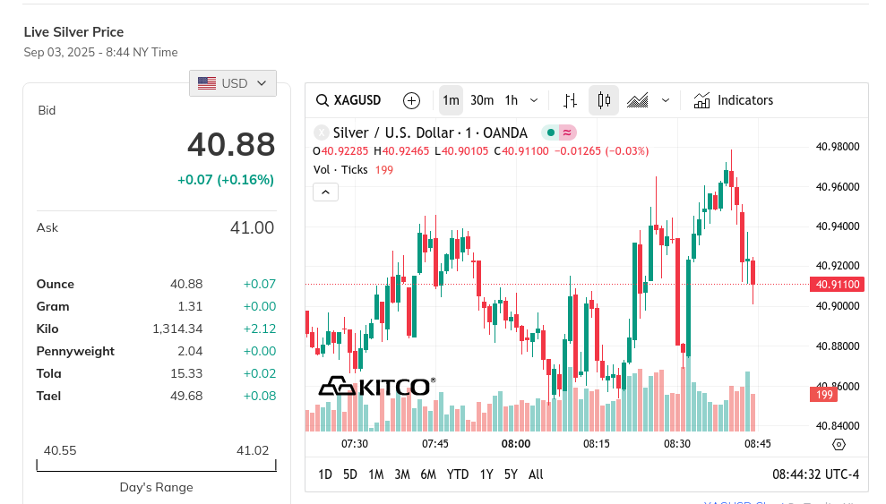Show All date range
Viewport: 886px width, 504px height.
click(x=536, y=474)
